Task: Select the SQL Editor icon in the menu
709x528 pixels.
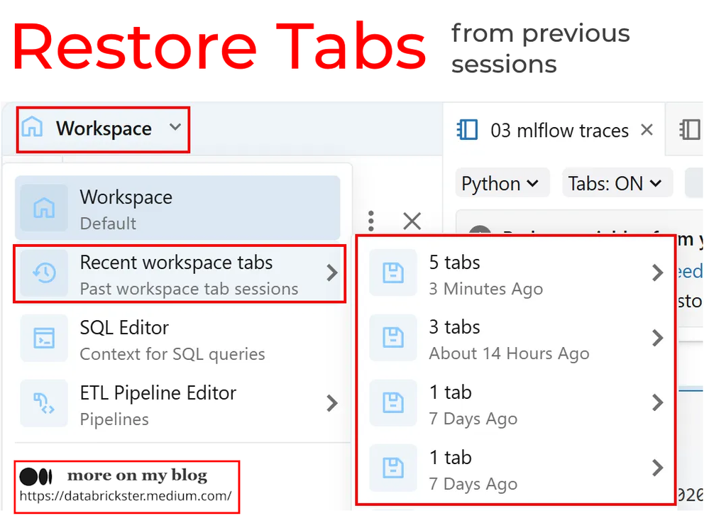Action: click(44, 339)
